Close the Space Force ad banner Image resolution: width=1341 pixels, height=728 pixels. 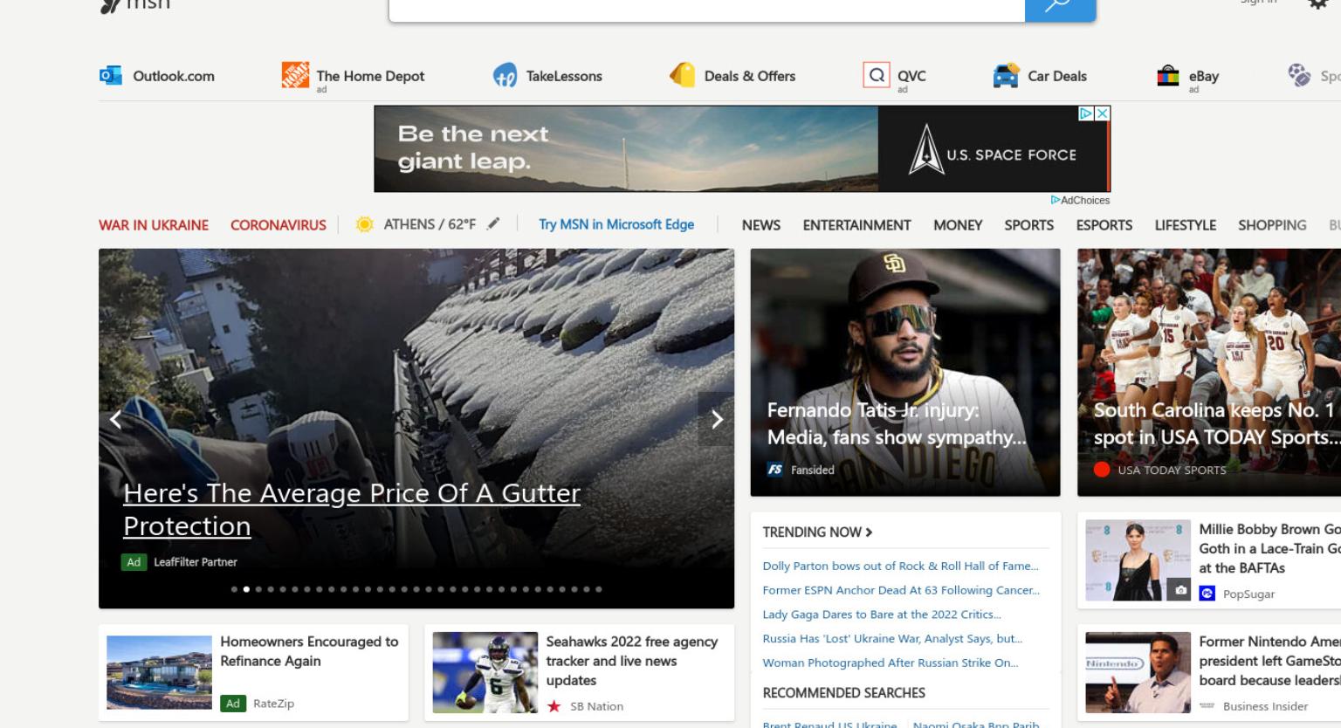(x=1103, y=113)
